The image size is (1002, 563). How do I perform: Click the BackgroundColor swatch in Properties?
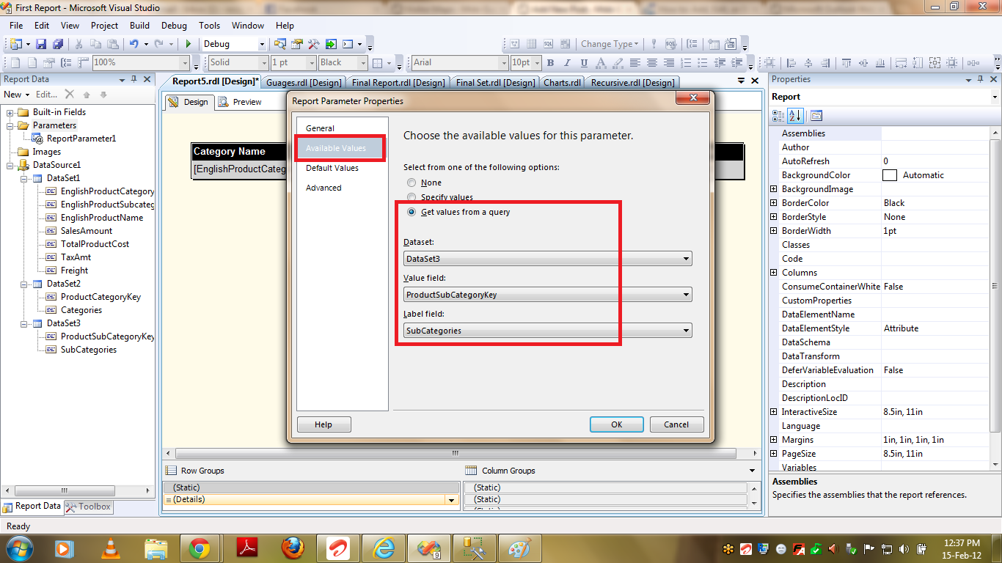coord(889,175)
